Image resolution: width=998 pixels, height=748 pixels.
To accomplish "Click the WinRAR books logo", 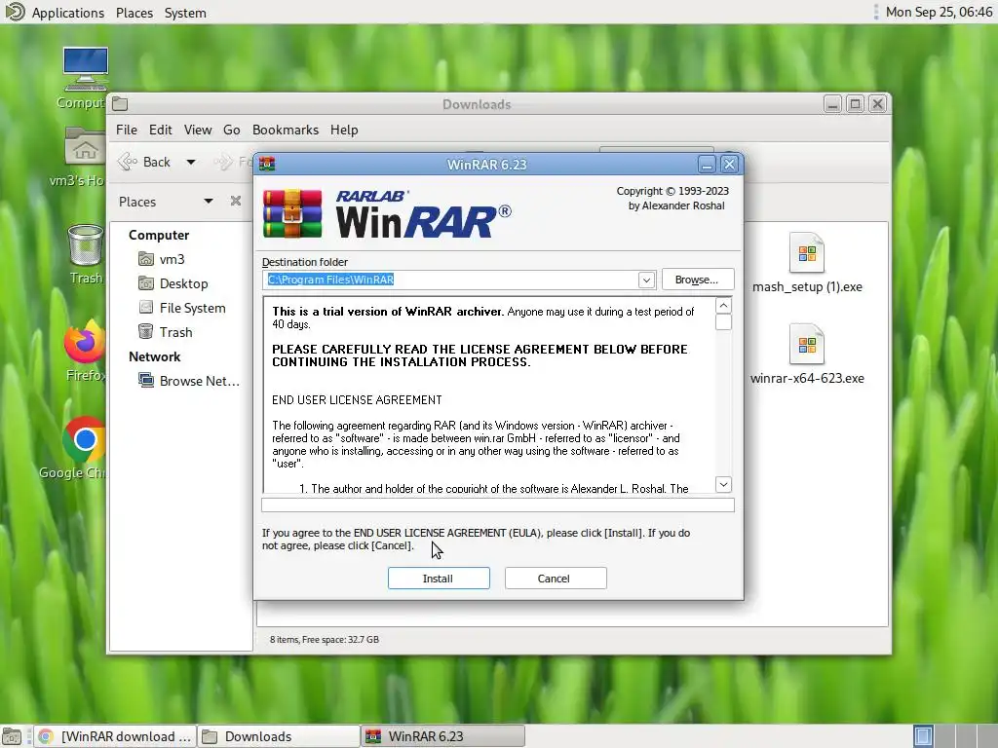I will click(292, 213).
